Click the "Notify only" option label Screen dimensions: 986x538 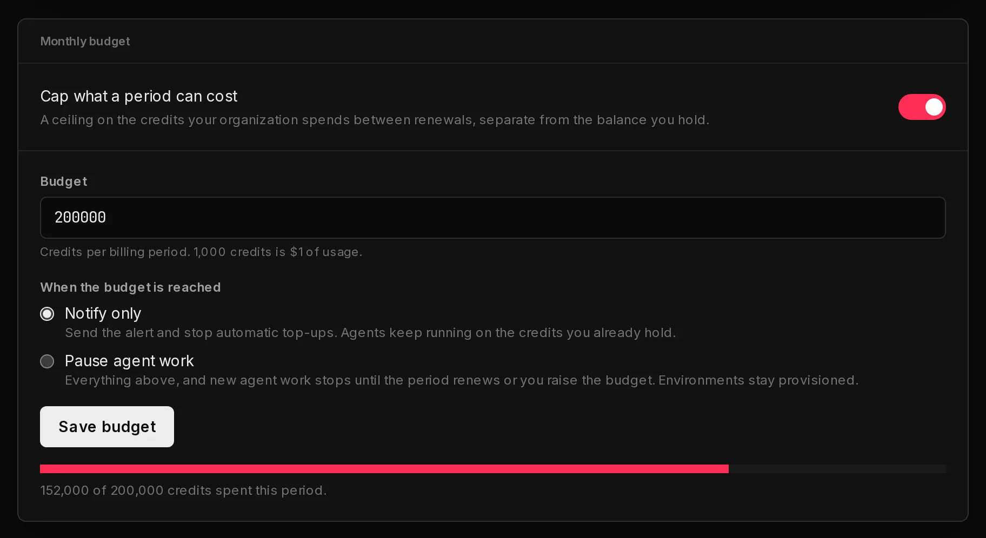click(103, 313)
